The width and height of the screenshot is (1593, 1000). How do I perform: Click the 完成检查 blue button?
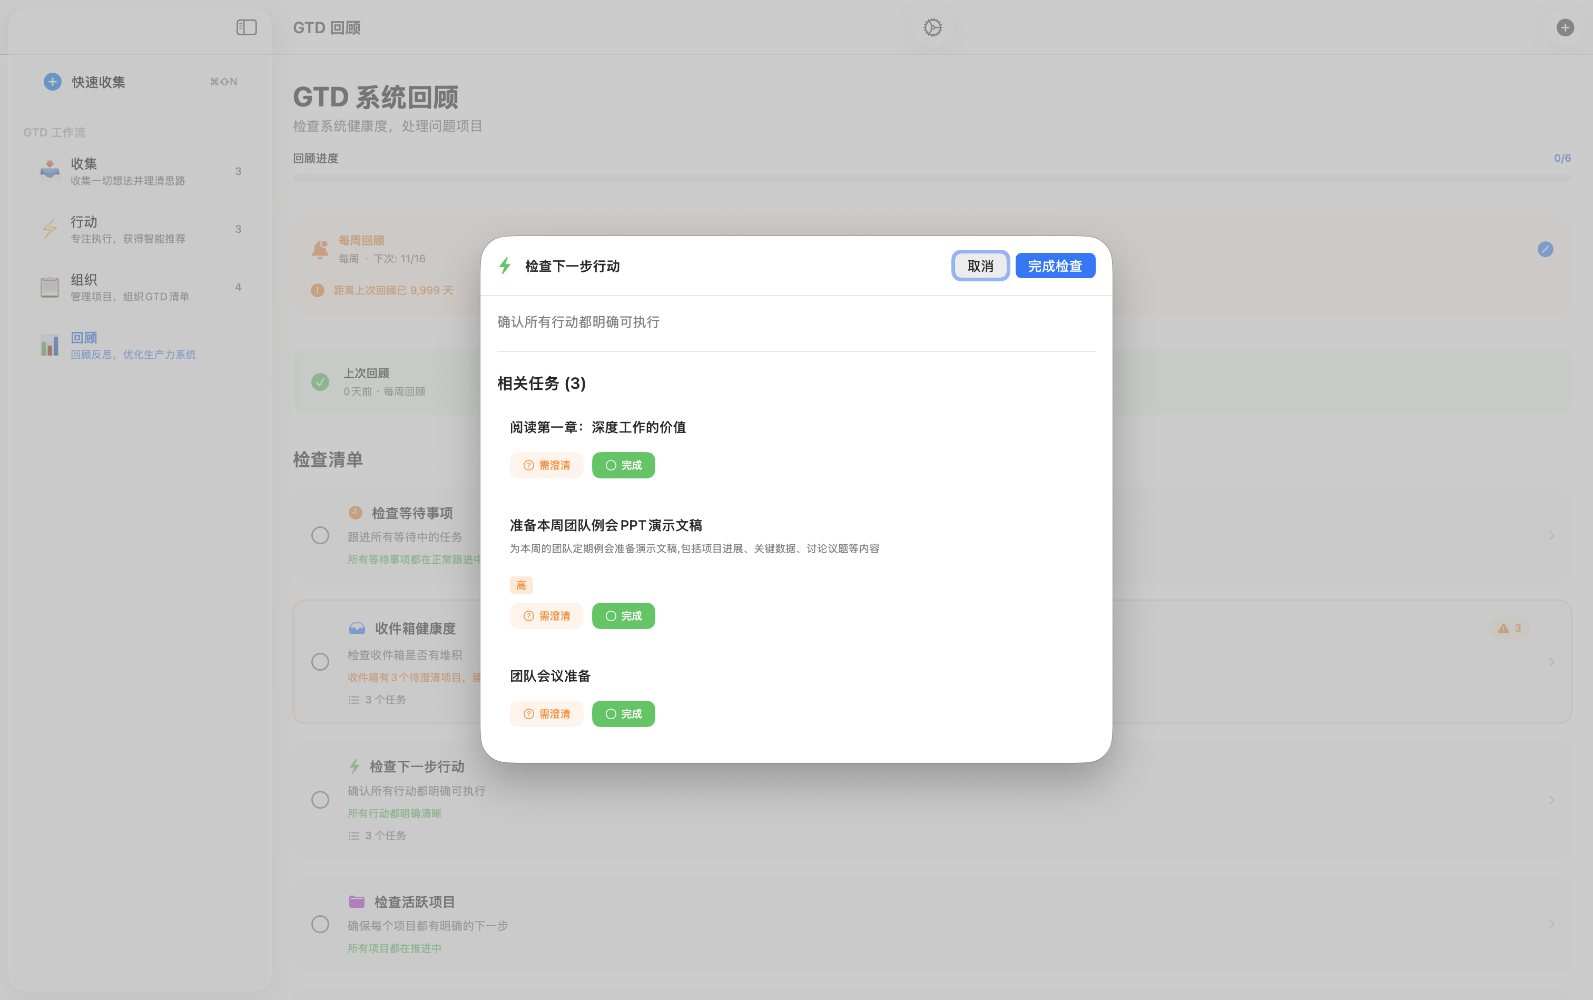point(1055,265)
